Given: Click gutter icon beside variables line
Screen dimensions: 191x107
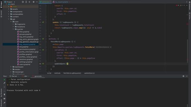Looking at the screenshot, I should (43, 50).
